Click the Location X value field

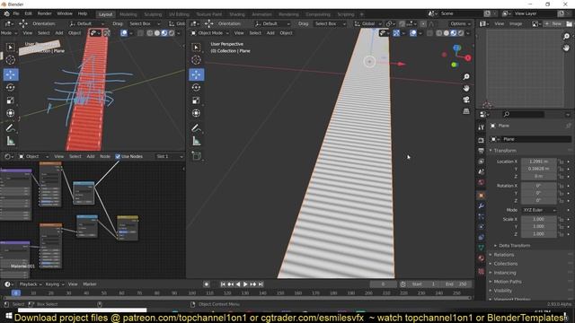click(x=539, y=161)
